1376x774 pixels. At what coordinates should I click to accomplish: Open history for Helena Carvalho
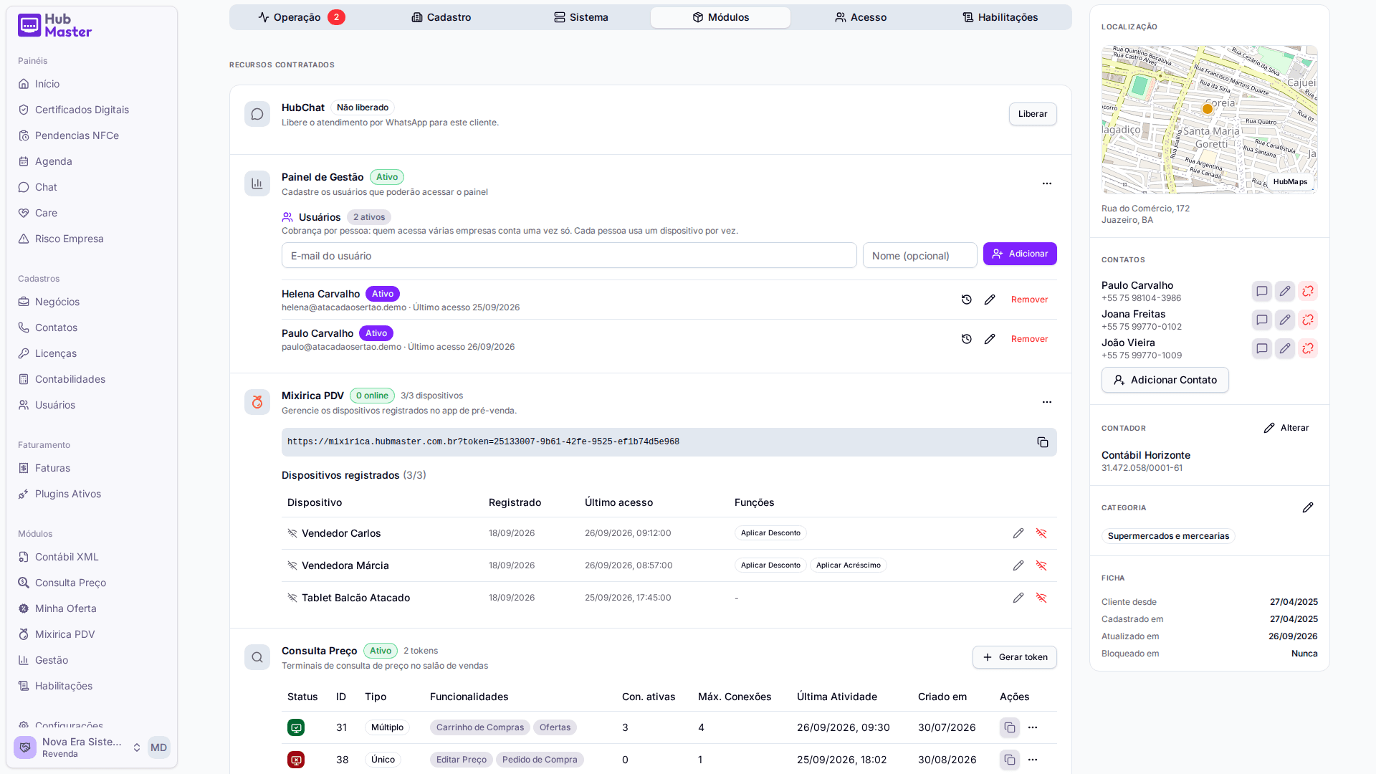967,300
